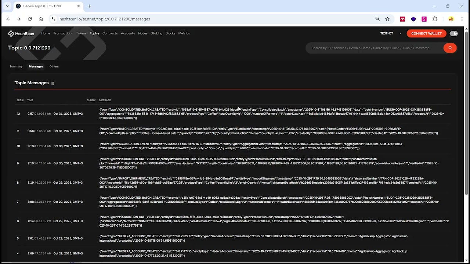This screenshot has height=264, width=470.
Task: Close the Hedera Topic tab
Action: [x=79, y=6]
